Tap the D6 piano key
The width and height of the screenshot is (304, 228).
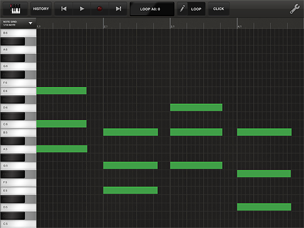tap(18, 108)
